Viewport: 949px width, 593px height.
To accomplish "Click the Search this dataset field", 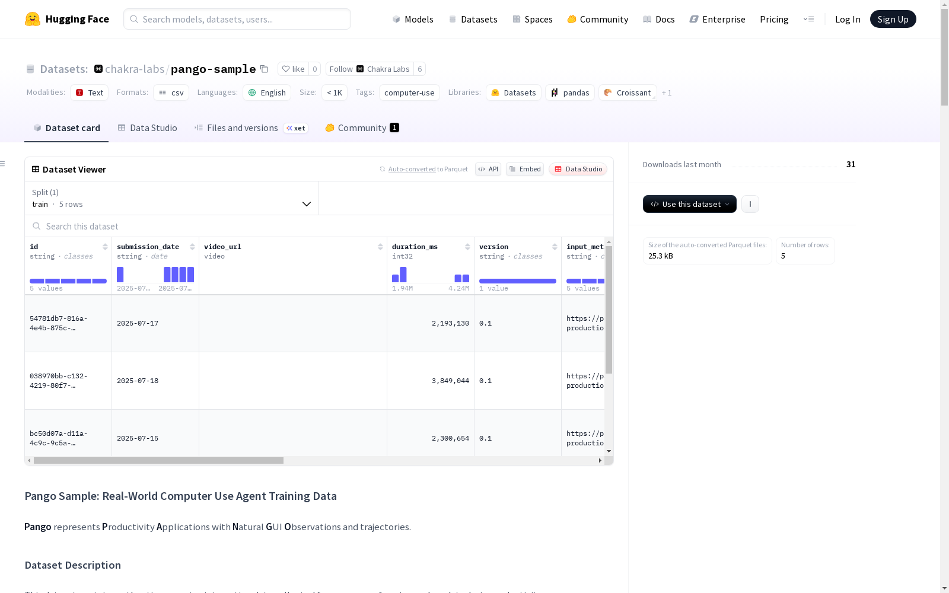I will tap(319, 227).
